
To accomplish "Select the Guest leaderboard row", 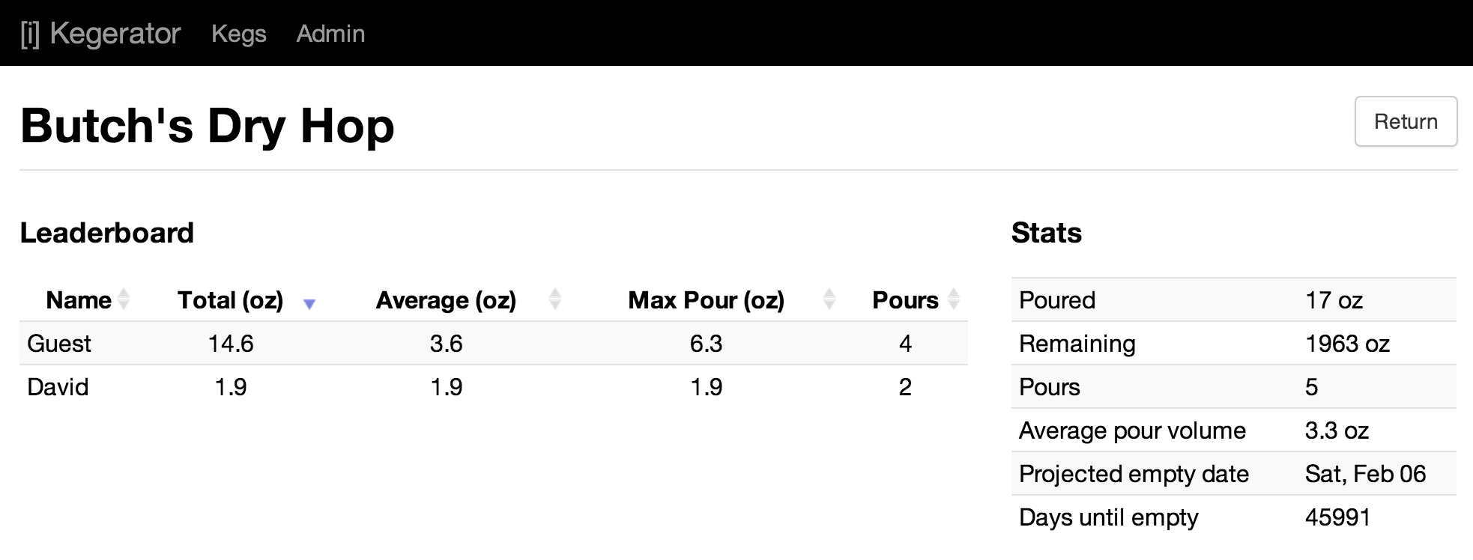I will click(494, 344).
